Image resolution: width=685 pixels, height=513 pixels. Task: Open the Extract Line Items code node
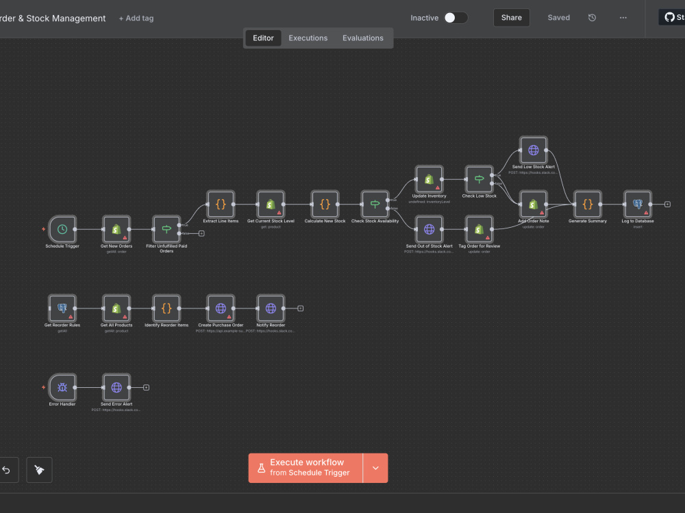(x=221, y=204)
